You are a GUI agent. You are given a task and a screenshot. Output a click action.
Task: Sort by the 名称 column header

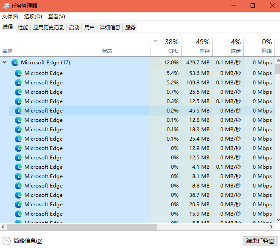[x=49, y=47]
